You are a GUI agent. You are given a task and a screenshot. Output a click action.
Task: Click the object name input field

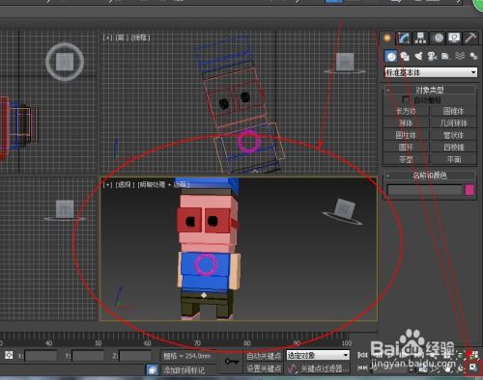point(425,190)
